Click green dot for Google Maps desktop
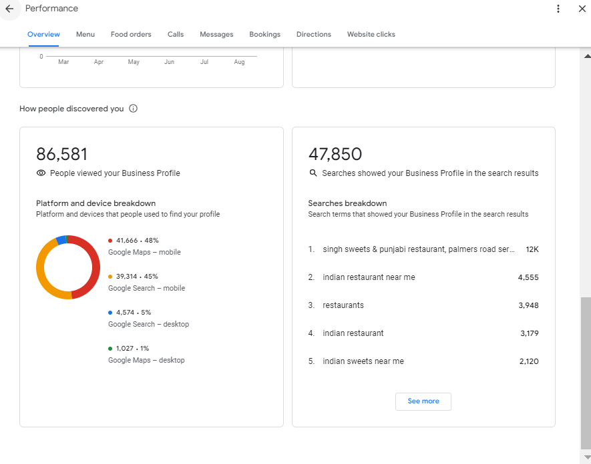This screenshot has width=591, height=464. [110, 348]
